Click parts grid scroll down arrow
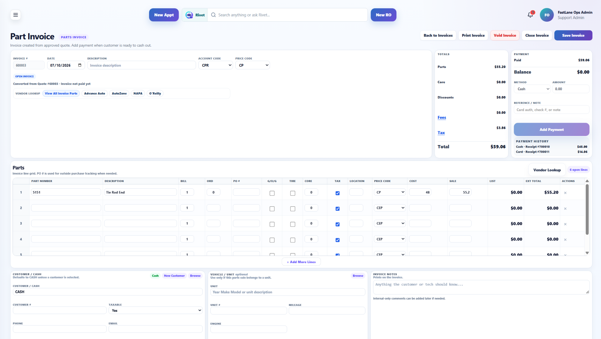The width and height of the screenshot is (601, 339). coord(587,253)
